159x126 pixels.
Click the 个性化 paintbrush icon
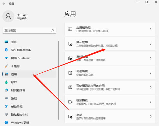6,66
